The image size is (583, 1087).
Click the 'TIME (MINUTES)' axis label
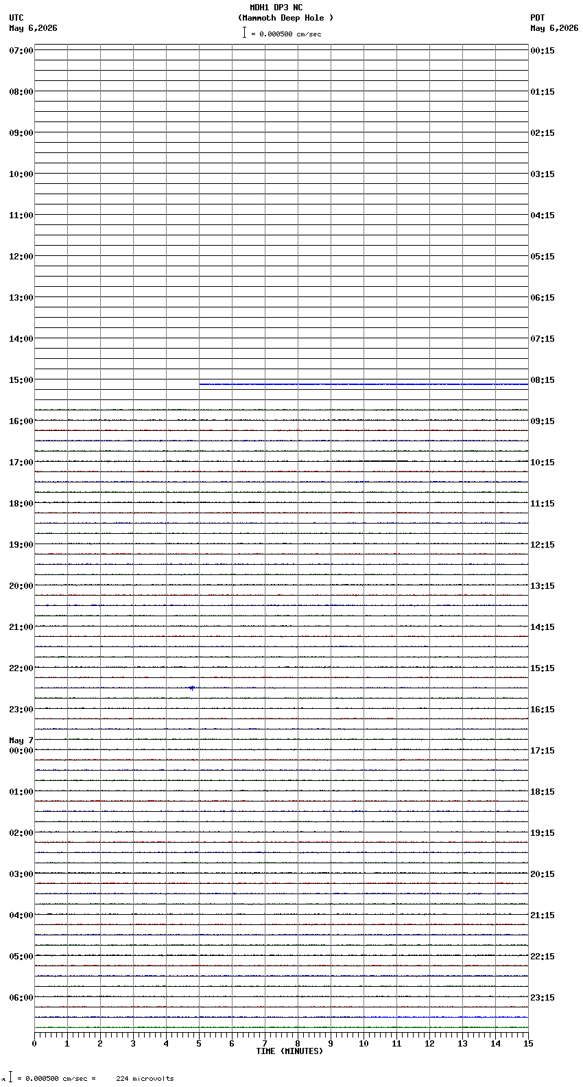289,1051
